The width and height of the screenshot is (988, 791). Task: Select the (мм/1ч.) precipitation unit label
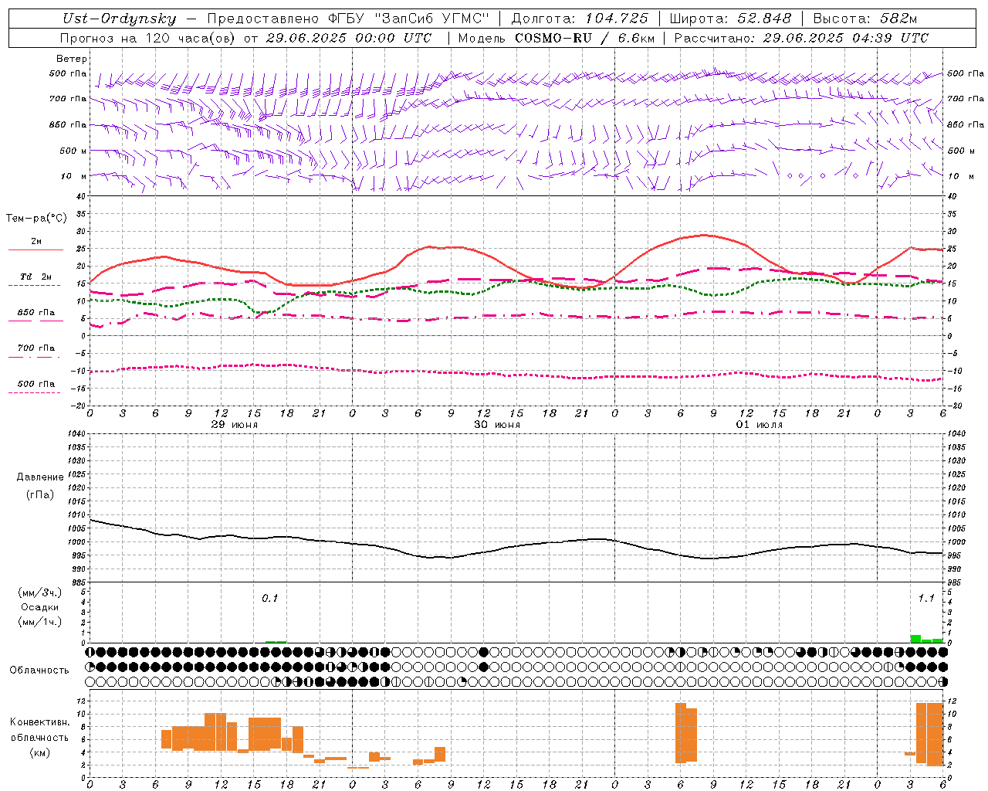click(x=40, y=622)
